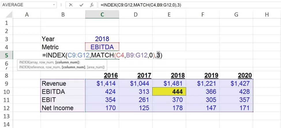Select the row 10 header
The image size is (281, 128).
[x=7, y=92]
